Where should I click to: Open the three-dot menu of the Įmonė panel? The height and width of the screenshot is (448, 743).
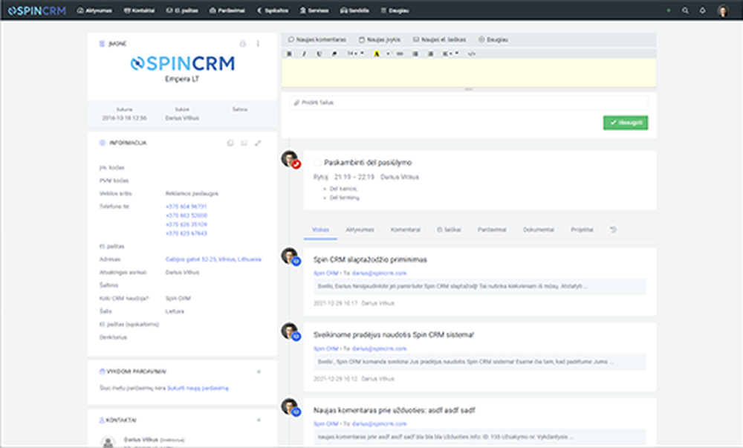[x=258, y=43]
